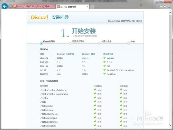
Task: Open Favorites with the star icon
Action: [x=165, y=7]
